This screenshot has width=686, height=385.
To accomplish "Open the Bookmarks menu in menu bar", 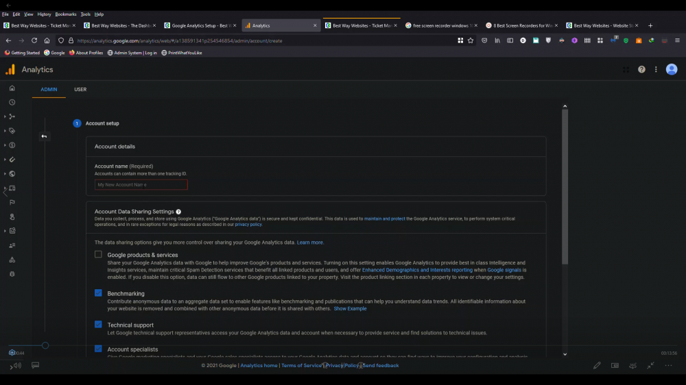I will pyautogui.click(x=66, y=14).
